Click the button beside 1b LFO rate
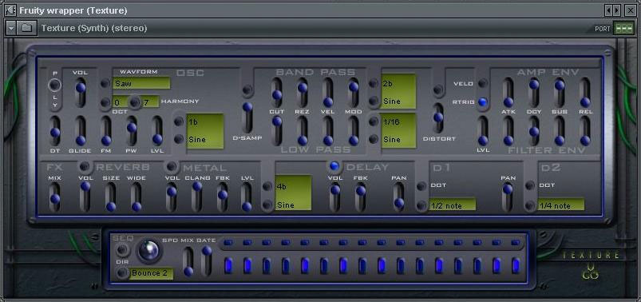Viewport: 641px width, 302px height. pos(179,121)
